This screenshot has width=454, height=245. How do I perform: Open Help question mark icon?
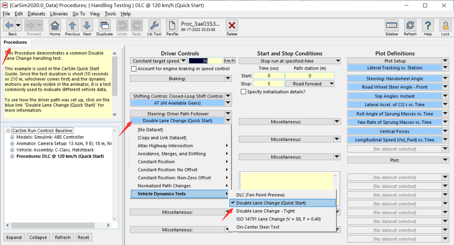click(x=428, y=26)
